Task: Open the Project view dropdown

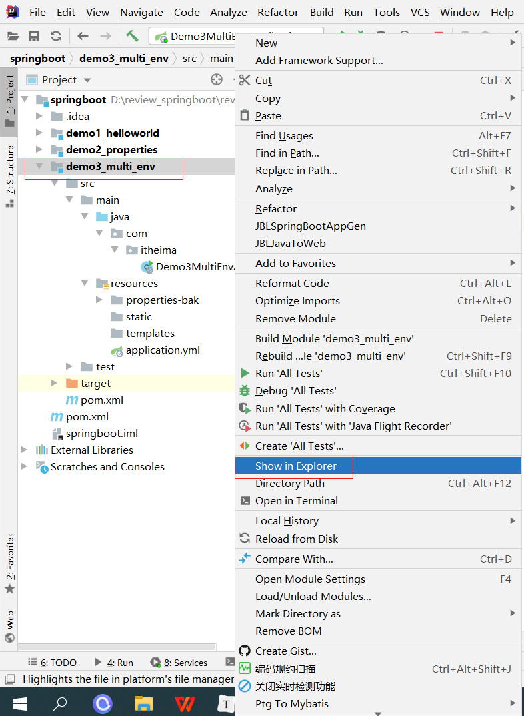Action: [x=87, y=81]
